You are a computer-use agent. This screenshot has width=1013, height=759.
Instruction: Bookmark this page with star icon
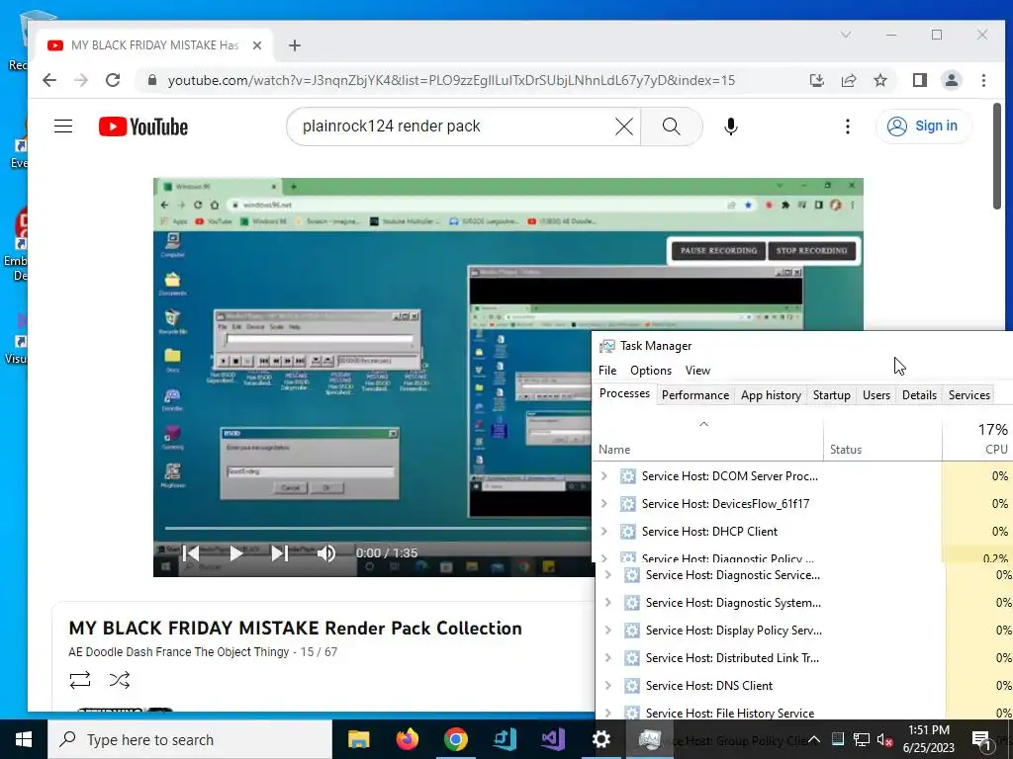click(879, 80)
